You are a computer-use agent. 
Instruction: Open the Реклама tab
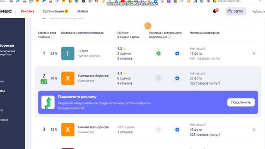[27, 11]
